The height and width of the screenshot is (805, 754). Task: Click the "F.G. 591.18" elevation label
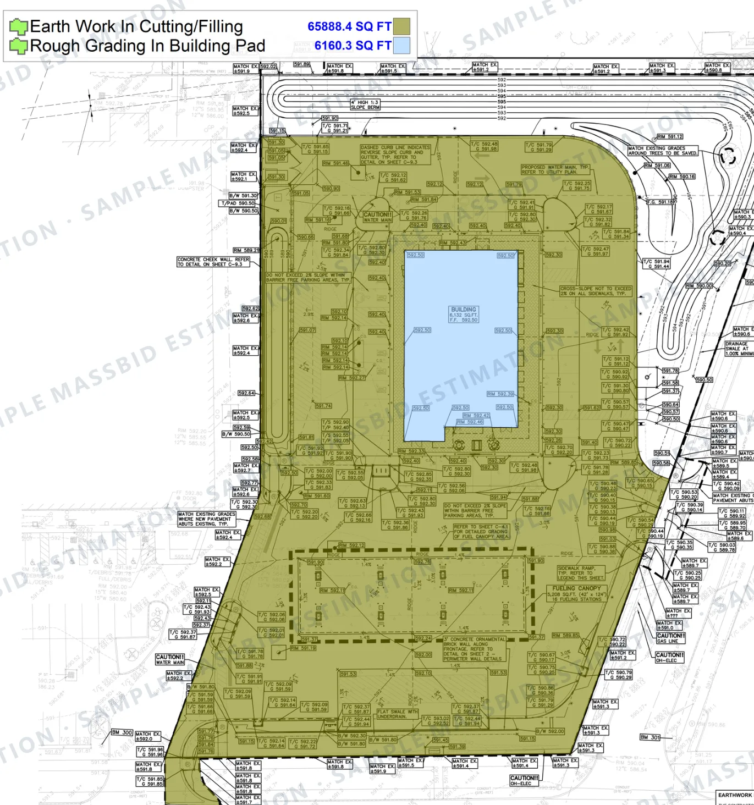coord(660,202)
